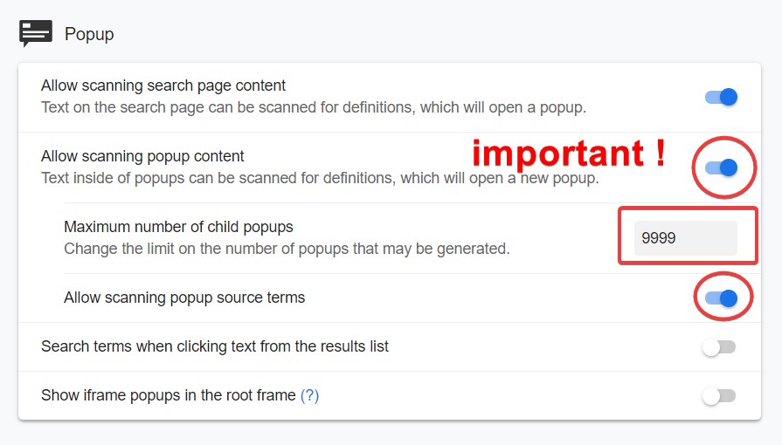The image size is (782, 445).
Task: Focus the maximum child popups number field
Action: (685, 237)
